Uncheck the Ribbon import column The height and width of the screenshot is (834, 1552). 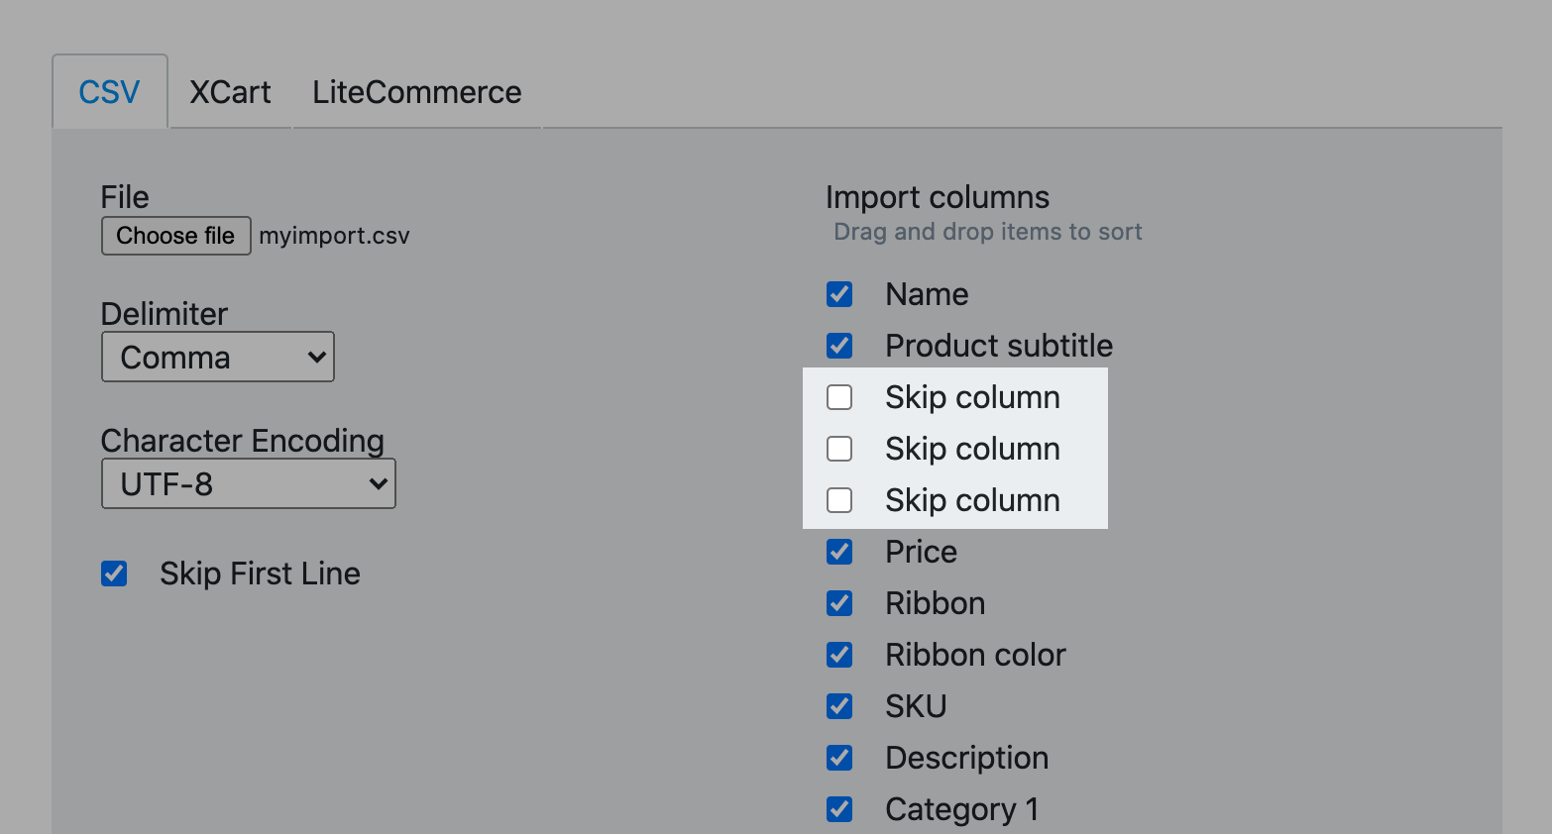pos(839,603)
